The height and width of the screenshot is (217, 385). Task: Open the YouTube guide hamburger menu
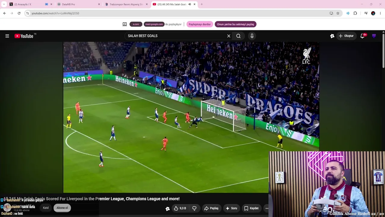point(7,36)
